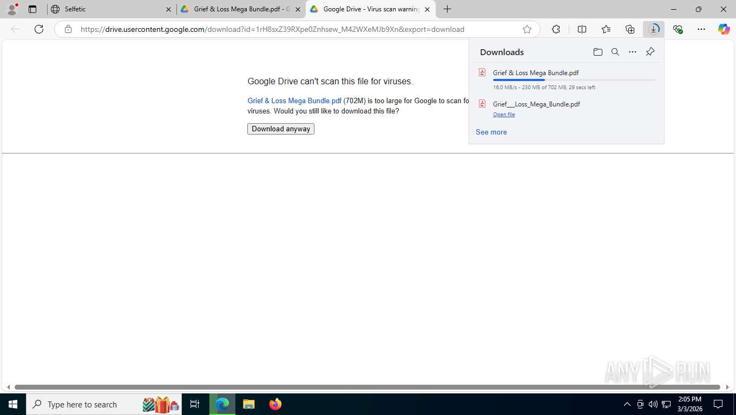
Task: Click the PDF icon of downloading file
Action: click(x=482, y=72)
